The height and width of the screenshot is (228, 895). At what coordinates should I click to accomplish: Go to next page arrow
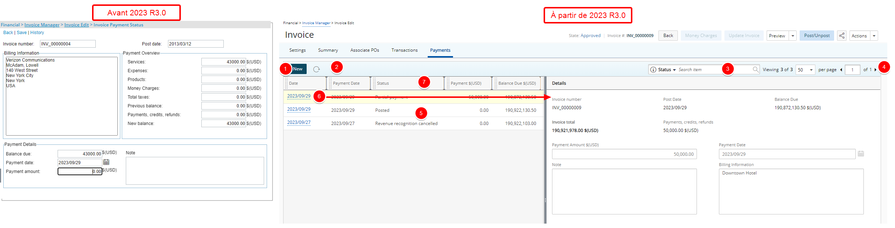tap(876, 70)
